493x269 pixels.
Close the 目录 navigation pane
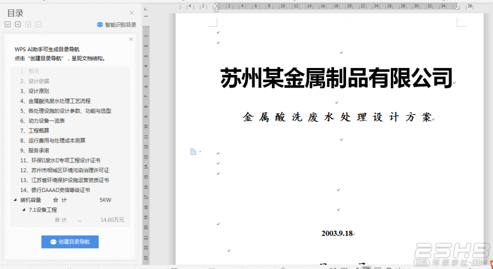tap(132, 13)
